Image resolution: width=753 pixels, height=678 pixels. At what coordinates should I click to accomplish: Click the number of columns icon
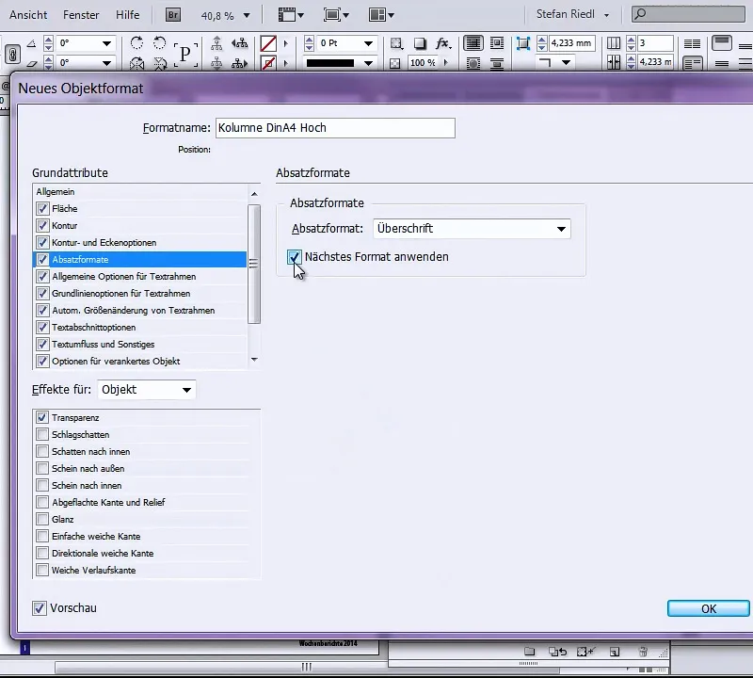[614, 43]
